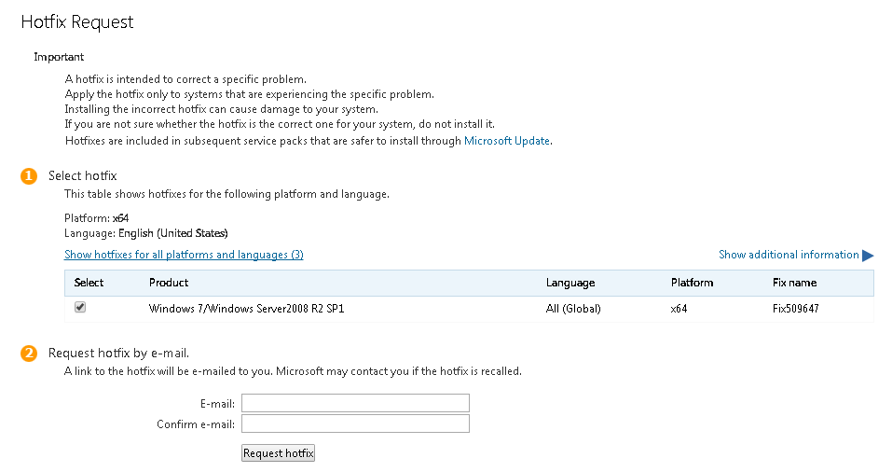Show hotfixes for all platforms and languages
Screen dimensions: 892x472
click(x=184, y=255)
